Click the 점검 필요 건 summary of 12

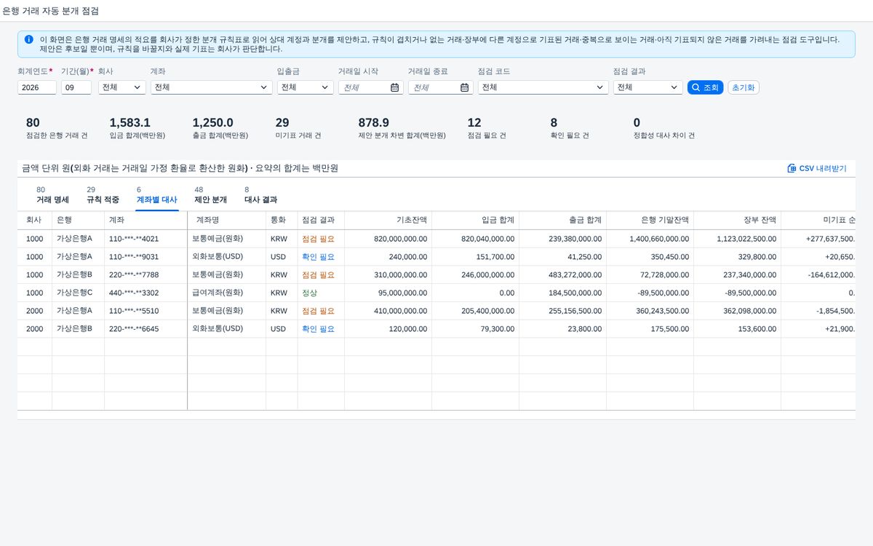pos(487,128)
